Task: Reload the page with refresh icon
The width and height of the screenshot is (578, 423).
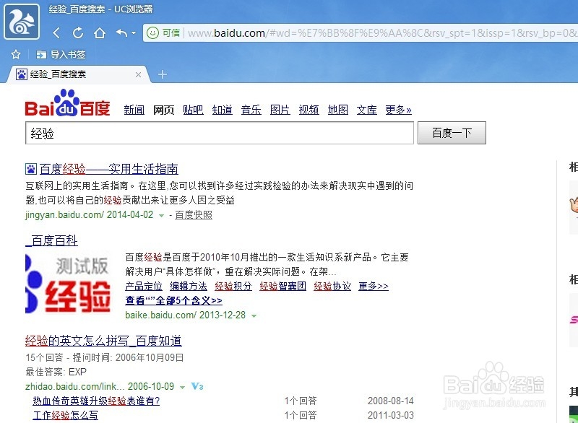Action: pos(78,33)
